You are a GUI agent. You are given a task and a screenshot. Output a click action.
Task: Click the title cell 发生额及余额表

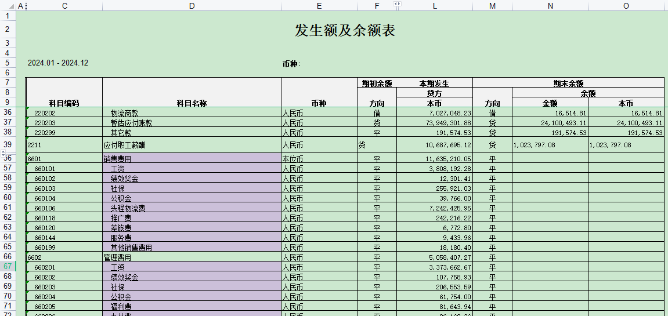coord(345,30)
